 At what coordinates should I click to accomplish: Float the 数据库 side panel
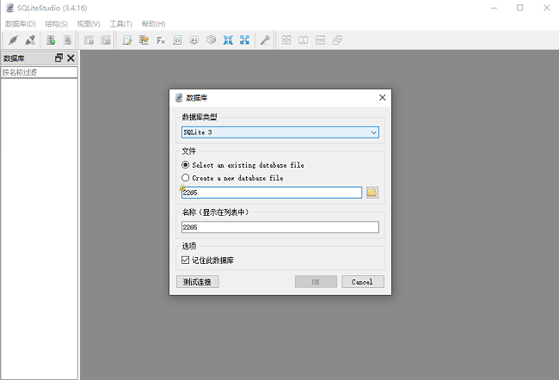[58, 58]
